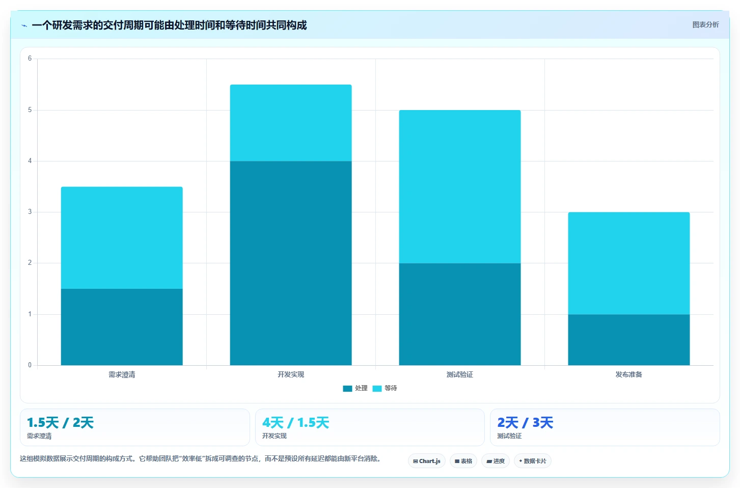Image resolution: width=740 pixels, height=488 pixels.
Task: Click the 开发实现 x-axis label
Action: (x=291, y=374)
